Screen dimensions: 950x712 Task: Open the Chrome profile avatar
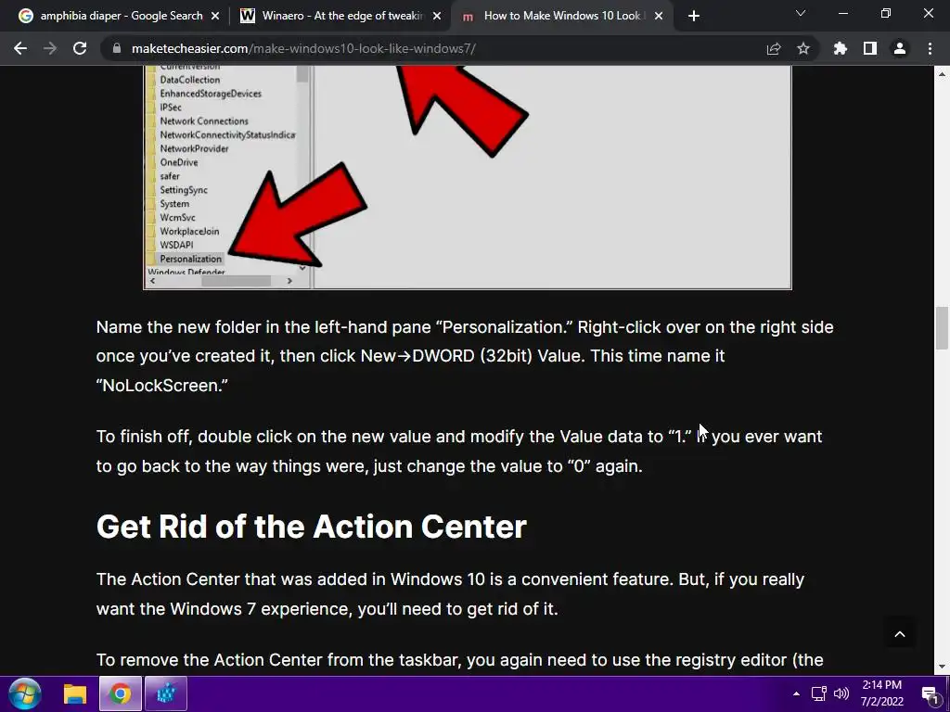point(900,48)
